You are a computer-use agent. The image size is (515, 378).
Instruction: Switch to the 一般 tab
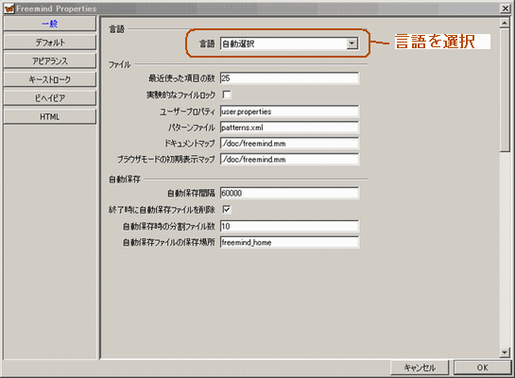pyautogui.click(x=49, y=24)
